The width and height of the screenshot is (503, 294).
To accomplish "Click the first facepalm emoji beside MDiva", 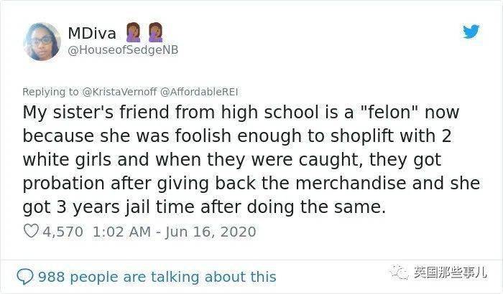I will (134, 32).
